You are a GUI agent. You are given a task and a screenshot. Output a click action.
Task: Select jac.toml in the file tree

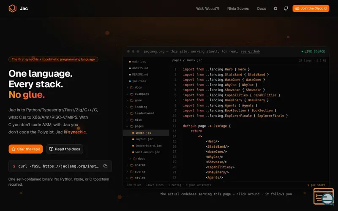coord(139,81)
